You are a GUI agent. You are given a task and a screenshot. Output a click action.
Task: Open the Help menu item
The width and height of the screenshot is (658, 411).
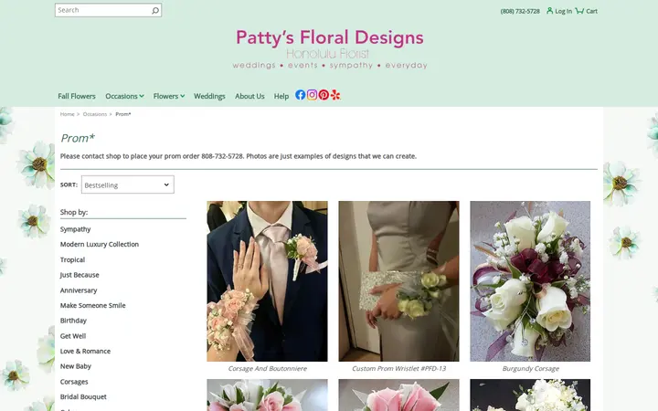coord(281,96)
